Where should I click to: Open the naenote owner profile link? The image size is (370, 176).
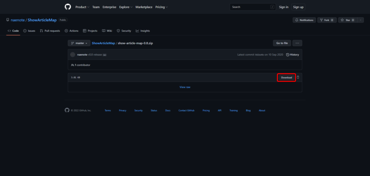(18, 20)
